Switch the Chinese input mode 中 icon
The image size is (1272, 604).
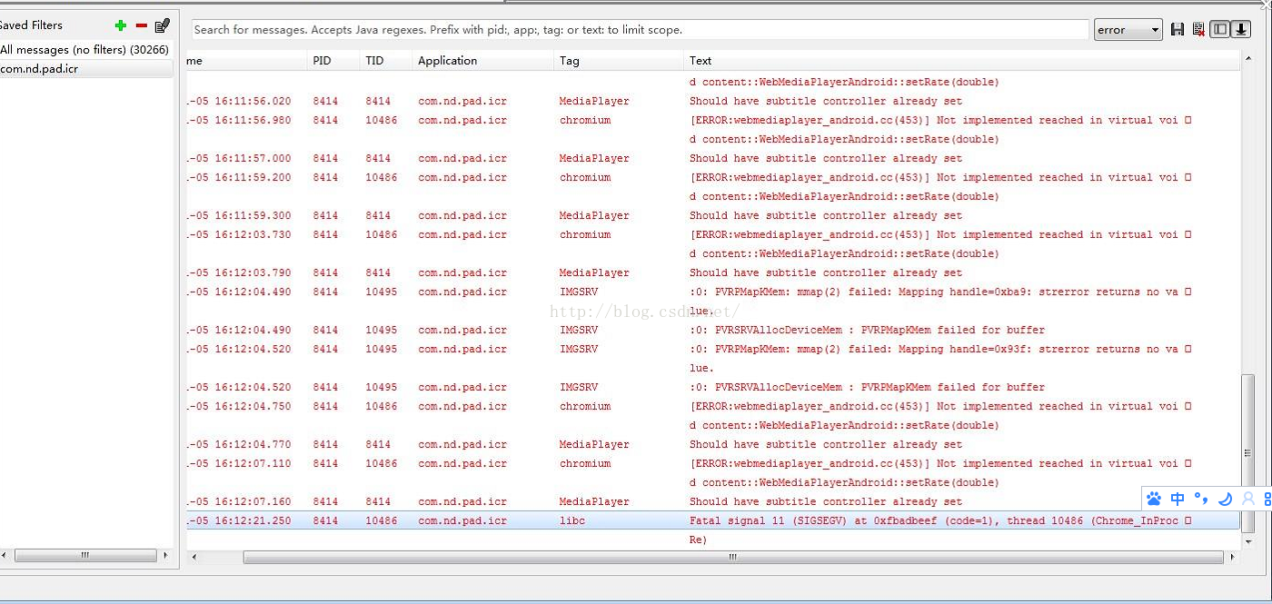1178,499
